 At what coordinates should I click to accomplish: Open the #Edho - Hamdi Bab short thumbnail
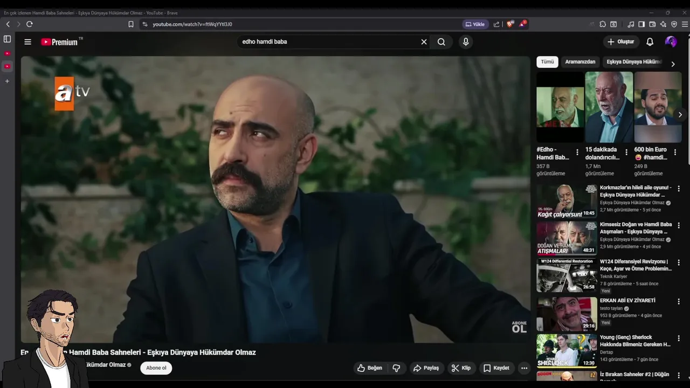tap(560, 107)
